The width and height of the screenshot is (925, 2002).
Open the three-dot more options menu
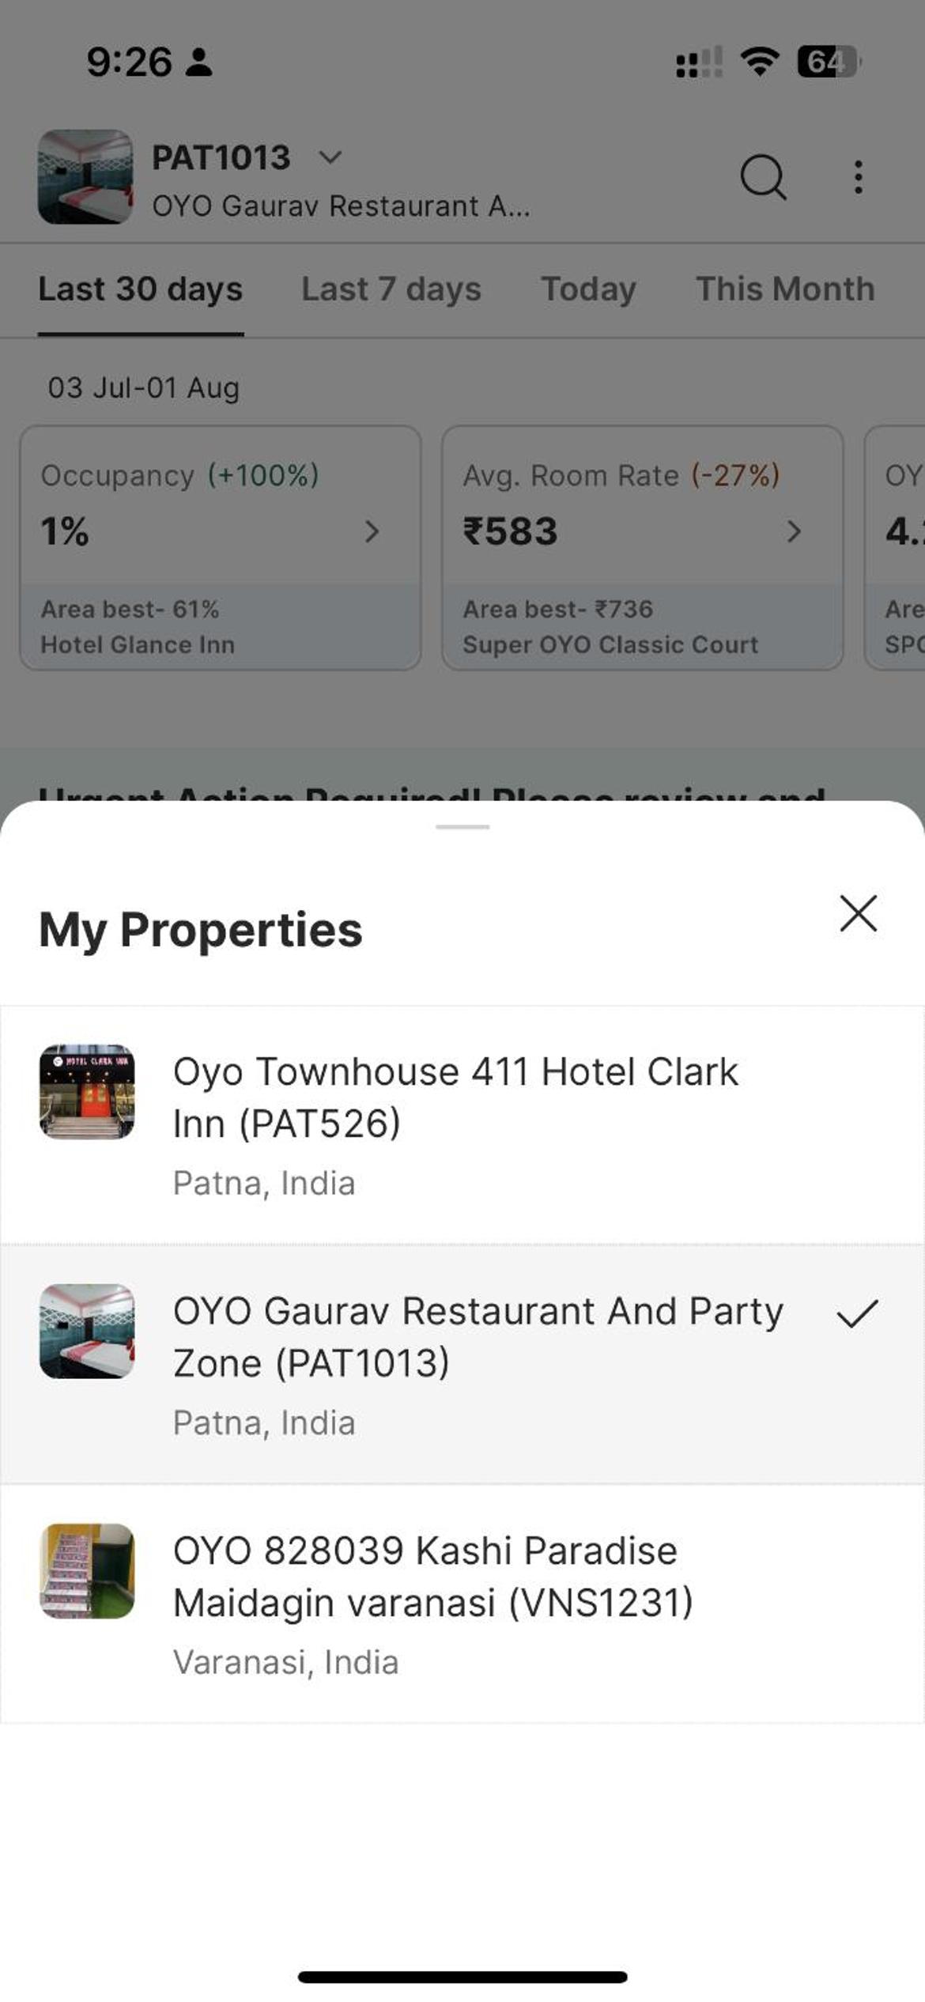tap(858, 177)
